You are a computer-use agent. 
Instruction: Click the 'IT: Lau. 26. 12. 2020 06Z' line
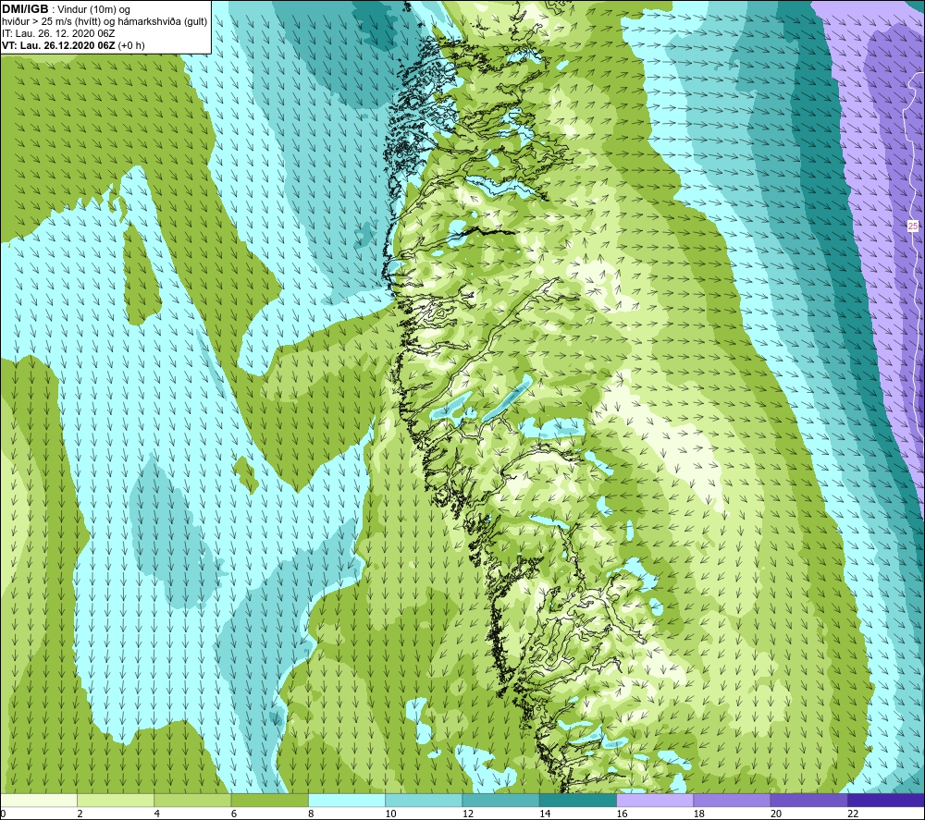[58, 33]
